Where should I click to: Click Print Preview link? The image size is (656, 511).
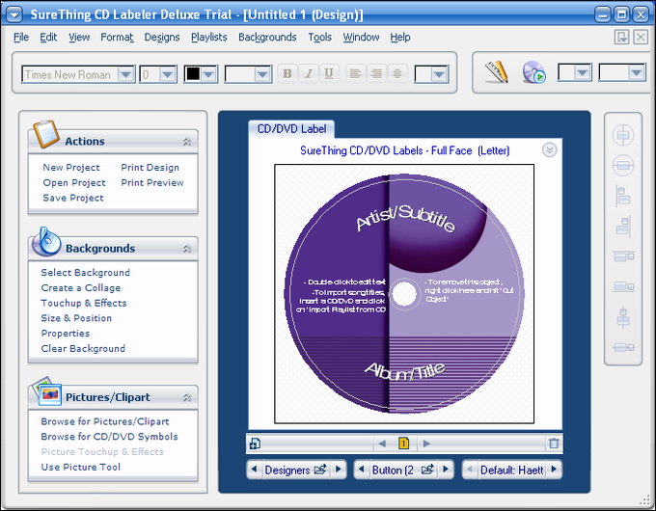pos(152,183)
